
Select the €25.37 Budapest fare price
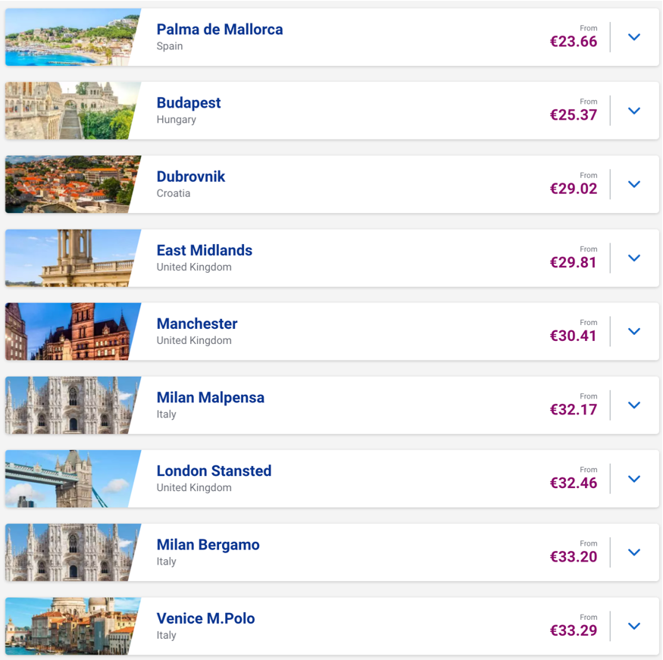pos(574,115)
